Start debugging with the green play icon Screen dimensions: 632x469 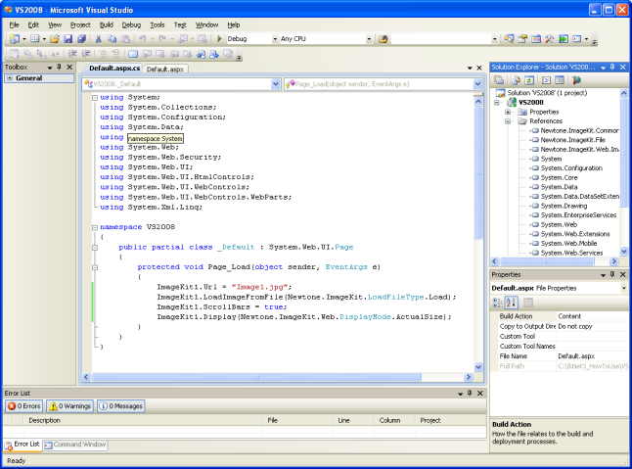[220, 39]
